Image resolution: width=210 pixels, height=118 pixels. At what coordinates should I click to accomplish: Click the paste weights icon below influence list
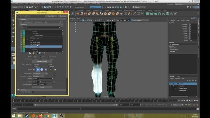(x=33, y=53)
